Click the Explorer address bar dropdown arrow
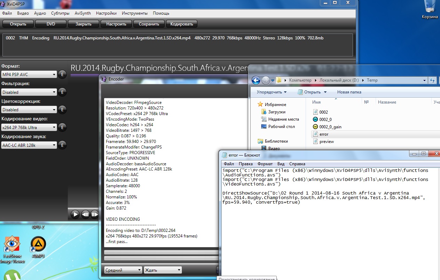Screen dimensions: 440x280 coord(424,80)
